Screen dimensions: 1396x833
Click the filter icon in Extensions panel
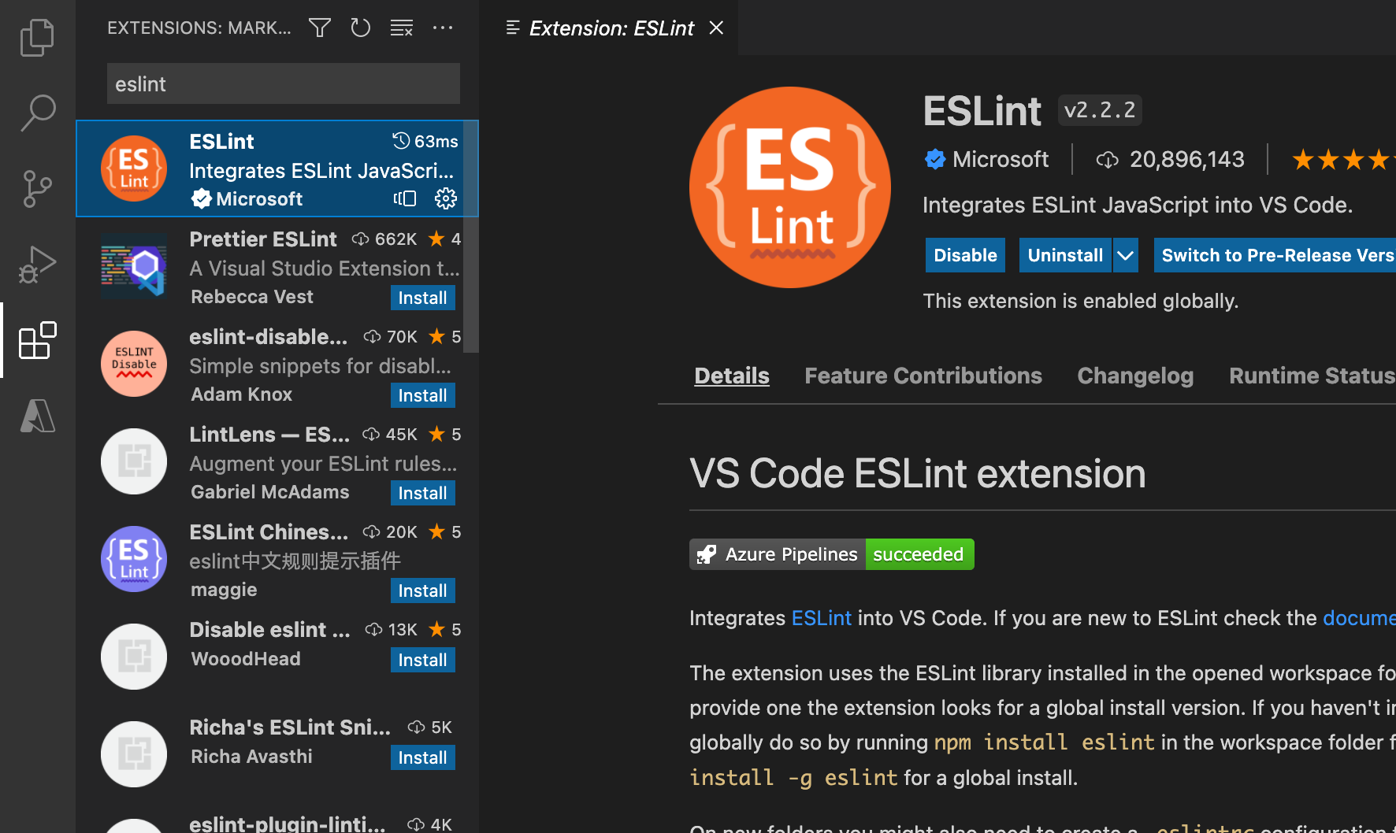(x=319, y=28)
